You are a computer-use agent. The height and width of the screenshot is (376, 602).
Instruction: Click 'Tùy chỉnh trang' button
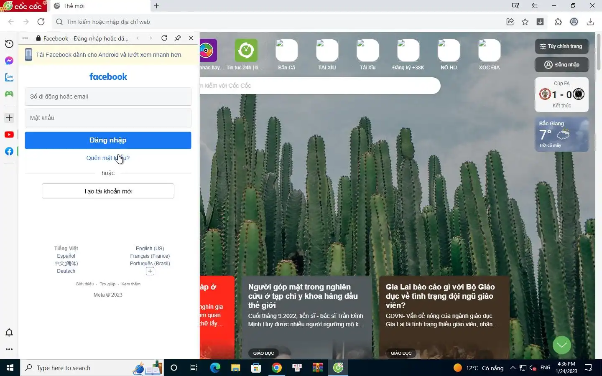[561, 46]
